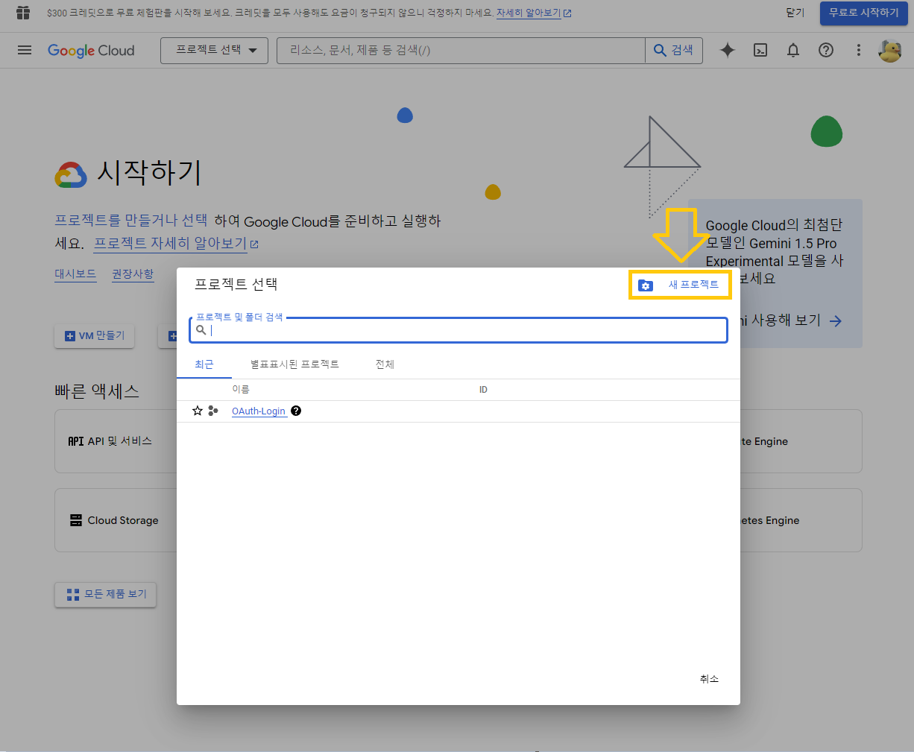
Task: Open the account avatar profile
Action: [x=890, y=50]
